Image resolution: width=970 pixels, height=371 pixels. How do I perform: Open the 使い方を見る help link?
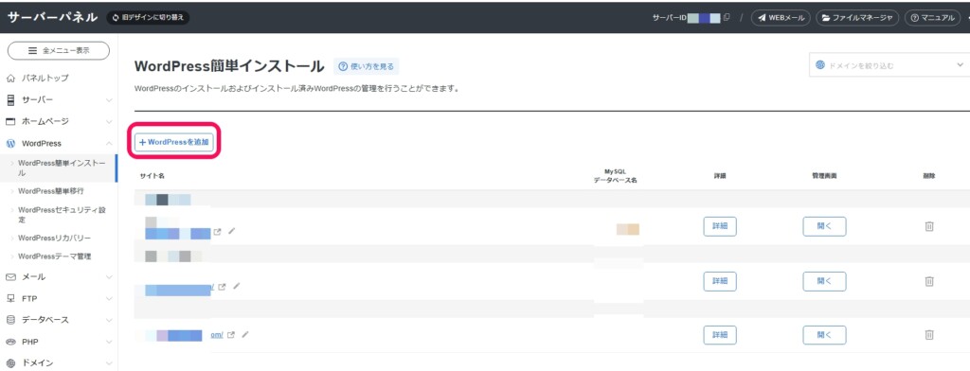pos(367,66)
